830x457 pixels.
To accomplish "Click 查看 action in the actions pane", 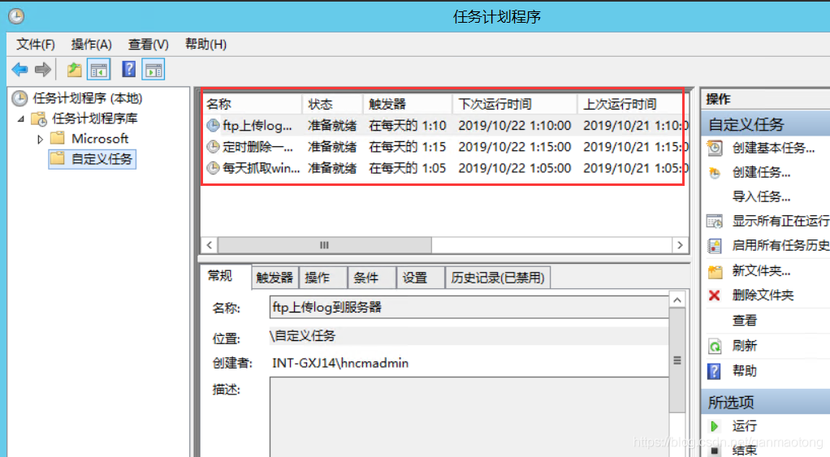I will click(744, 321).
